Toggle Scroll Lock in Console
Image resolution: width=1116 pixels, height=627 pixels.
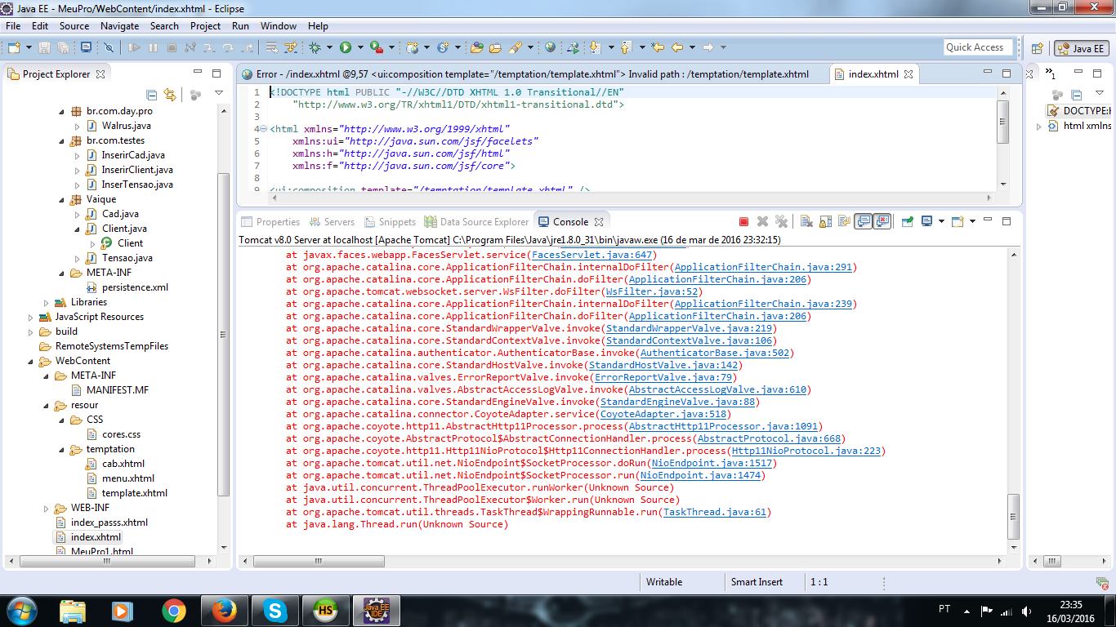826,221
